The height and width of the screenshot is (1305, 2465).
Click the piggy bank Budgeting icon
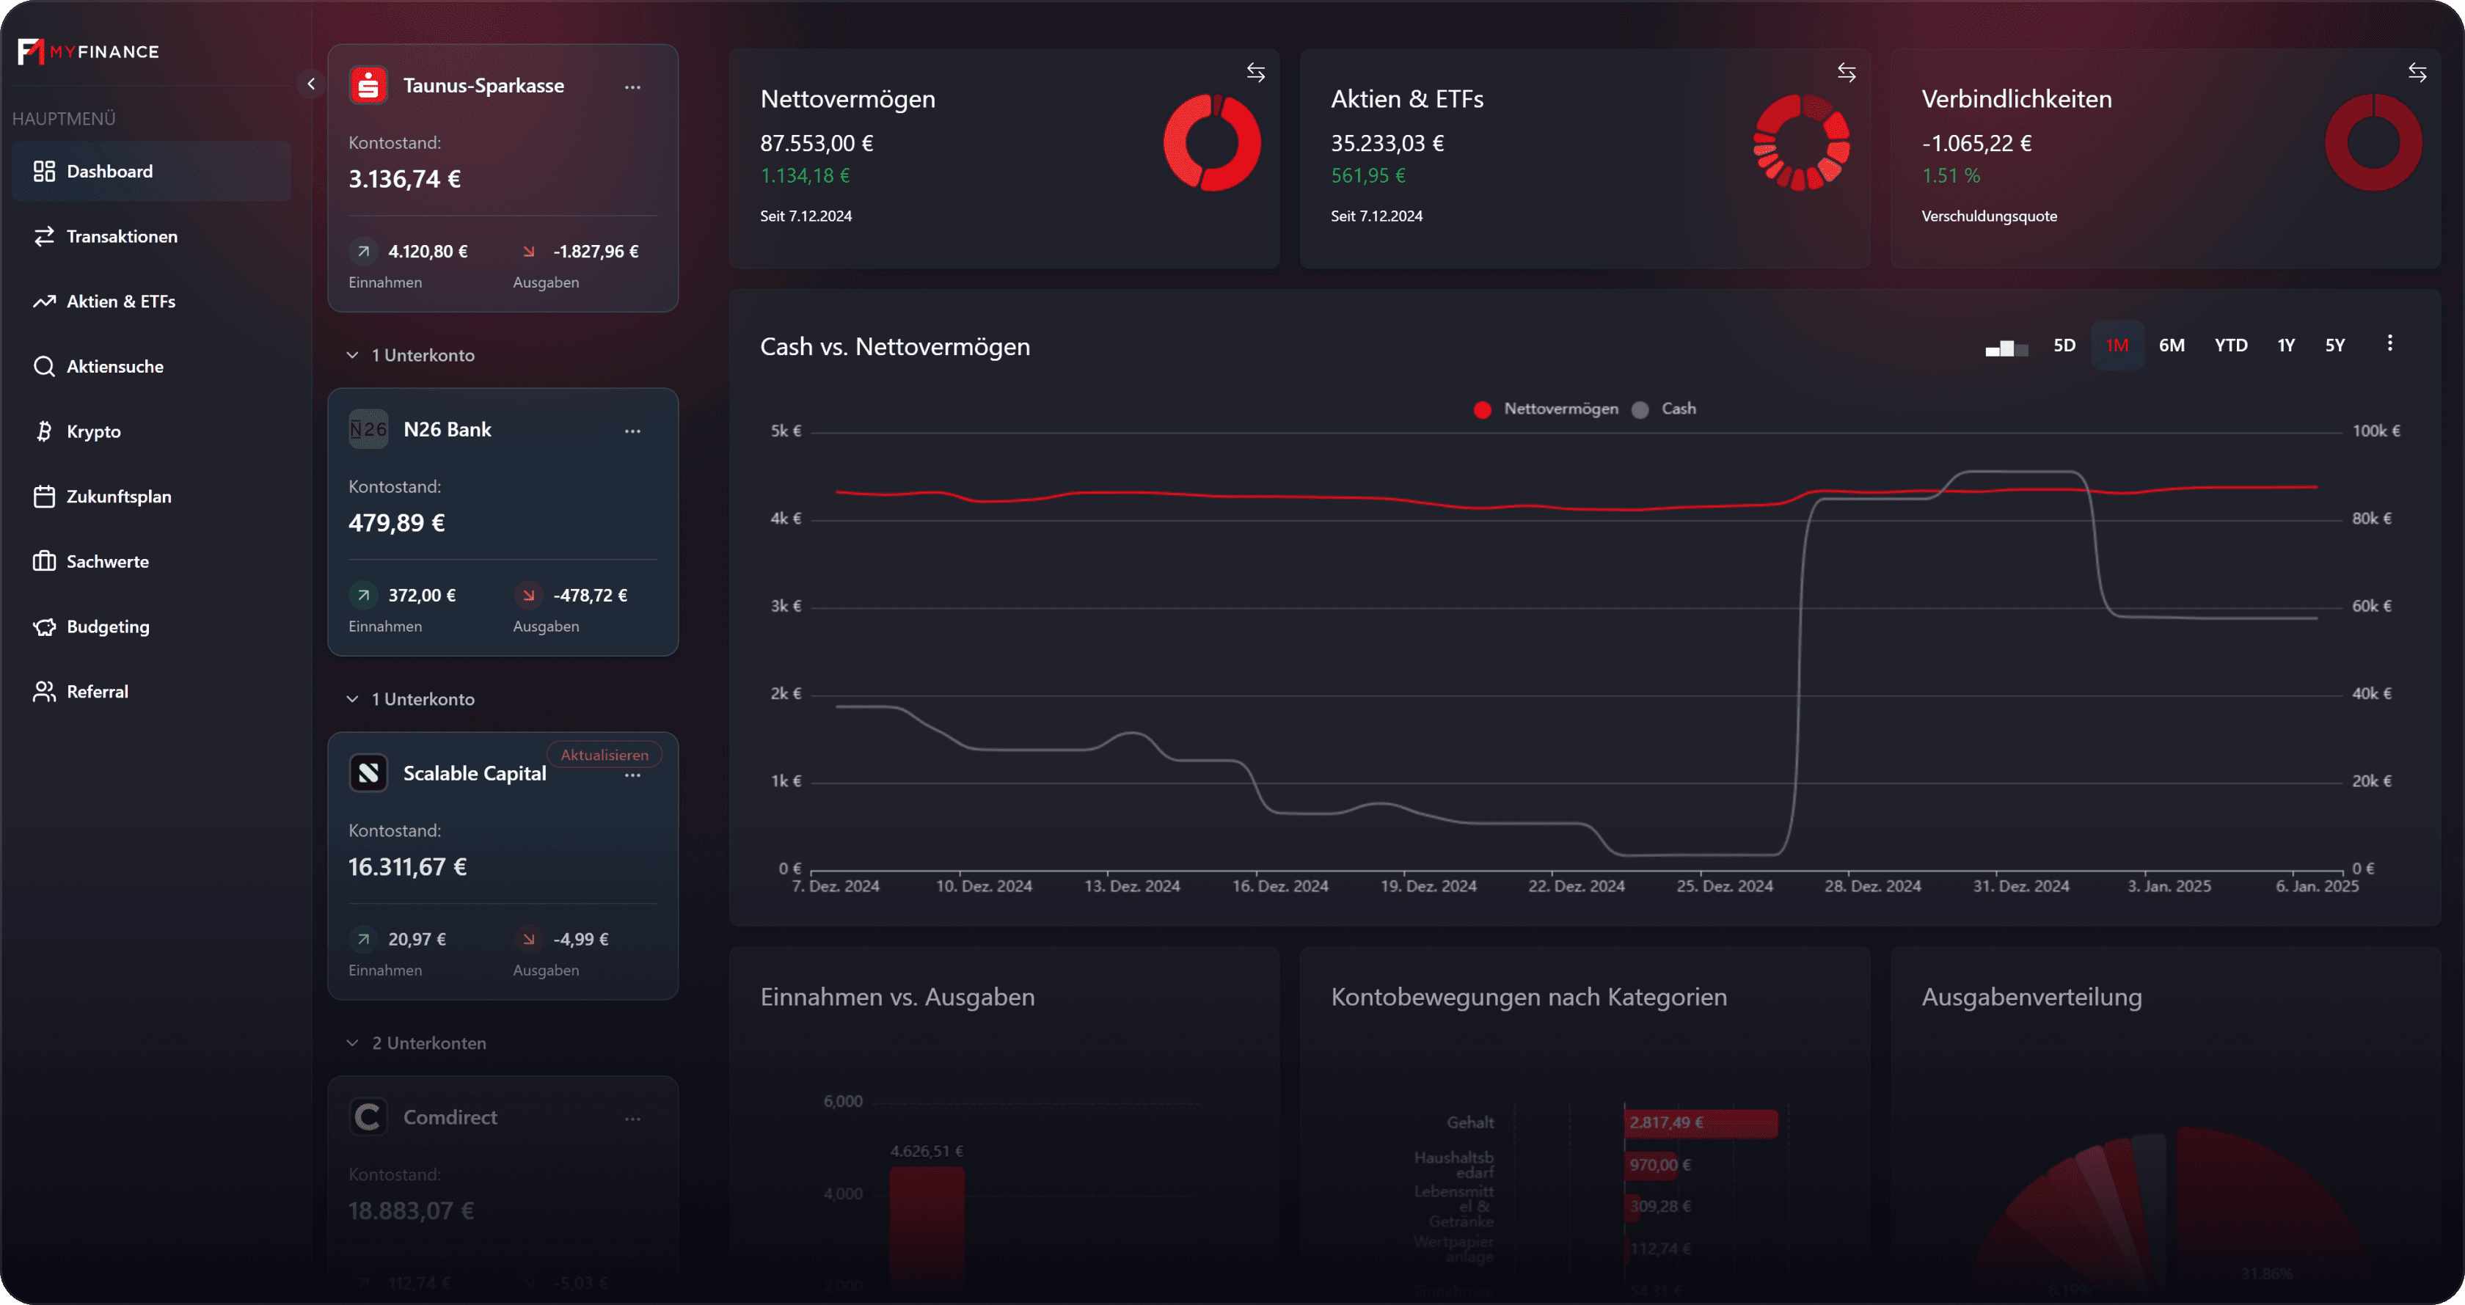(44, 626)
